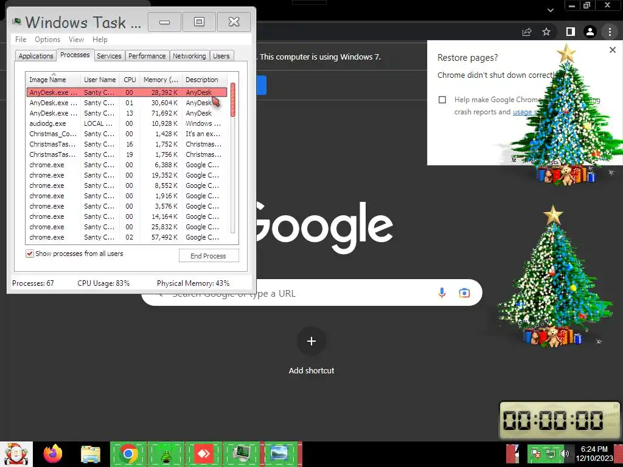Viewport: 623px width, 467px height.
Task: Select AnyDesk.exe row using 71,692 K
Action: point(127,113)
